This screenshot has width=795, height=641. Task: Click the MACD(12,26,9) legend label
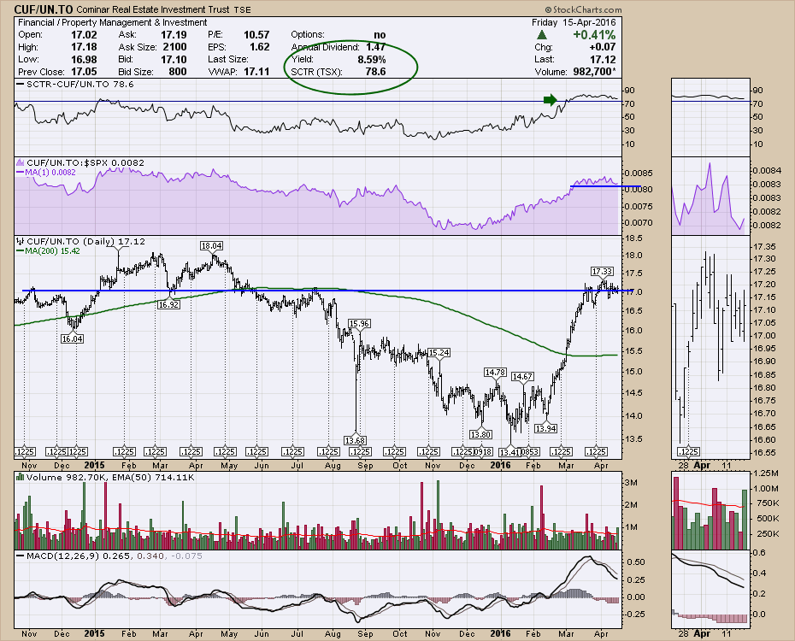pyautogui.click(x=63, y=556)
